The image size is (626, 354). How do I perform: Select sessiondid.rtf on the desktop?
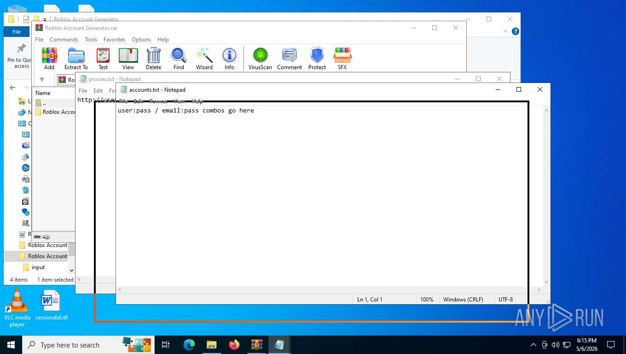tap(51, 305)
